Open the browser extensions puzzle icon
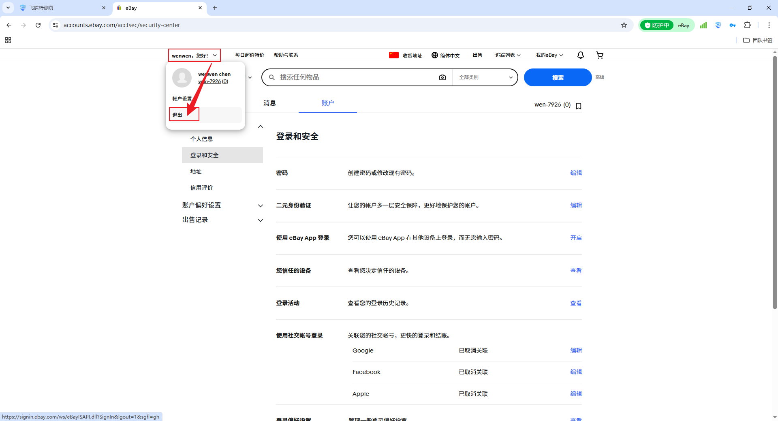This screenshot has height=421, width=778. click(748, 25)
